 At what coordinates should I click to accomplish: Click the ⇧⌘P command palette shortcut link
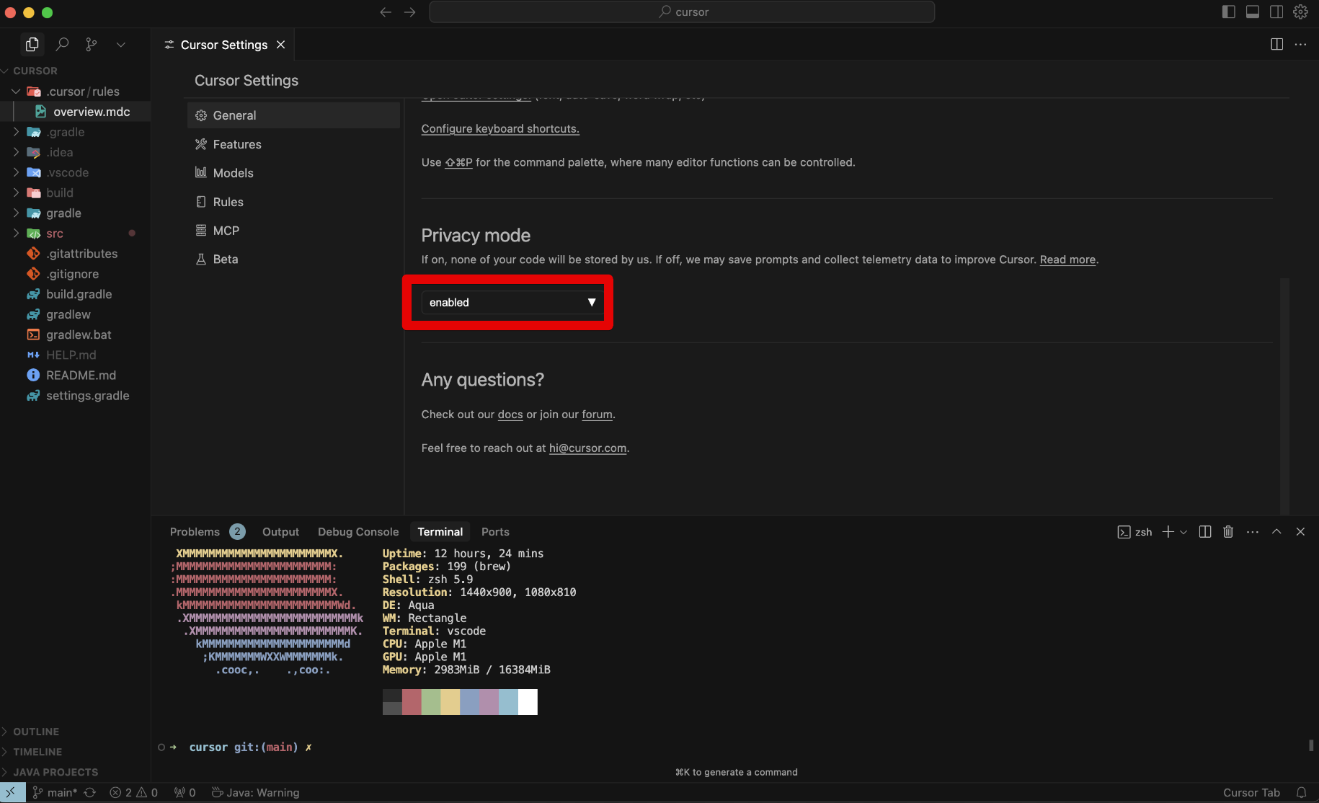(x=458, y=162)
